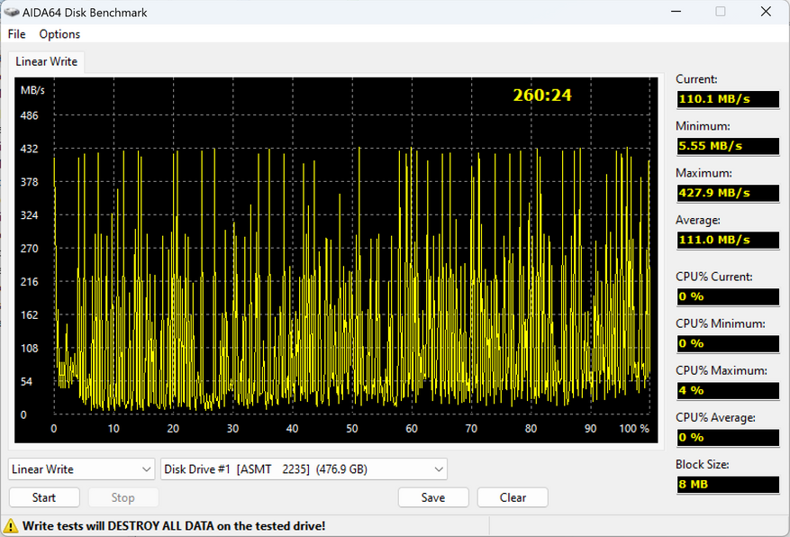Image resolution: width=790 pixels, height=537 pixels.
Task: Click the Block Size 8 MB field
Action: (727, 485)
